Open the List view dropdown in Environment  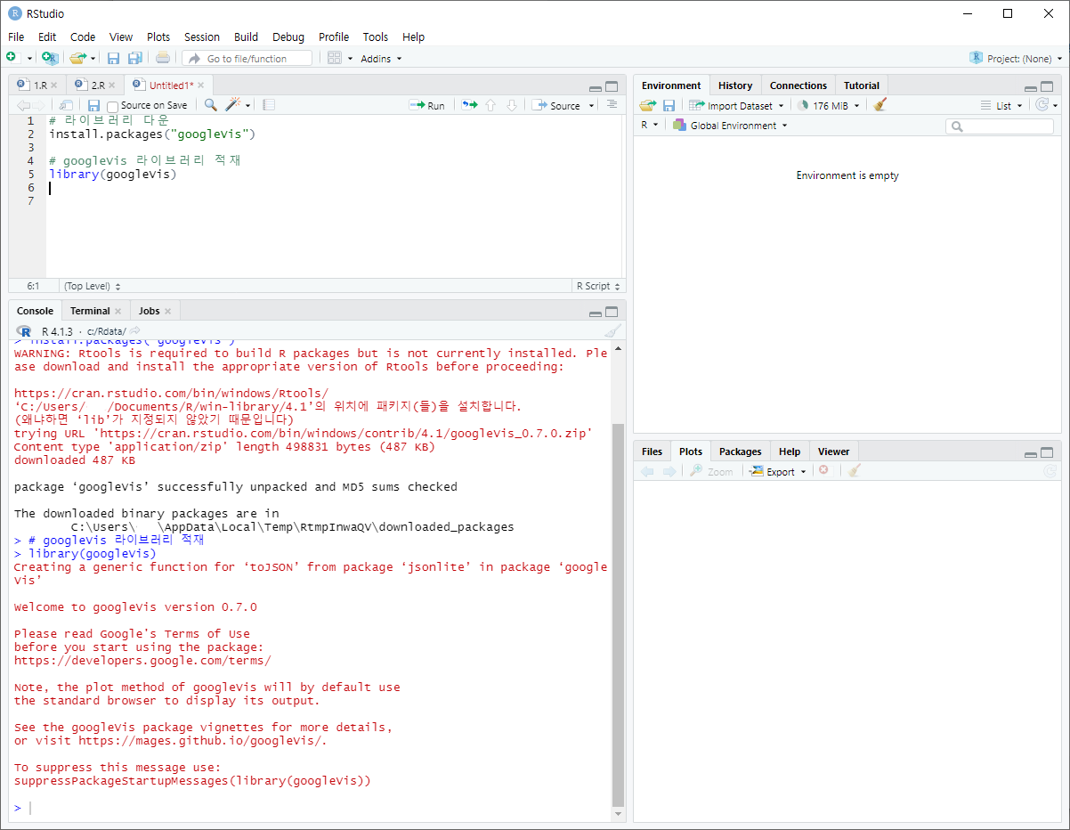1001,106
